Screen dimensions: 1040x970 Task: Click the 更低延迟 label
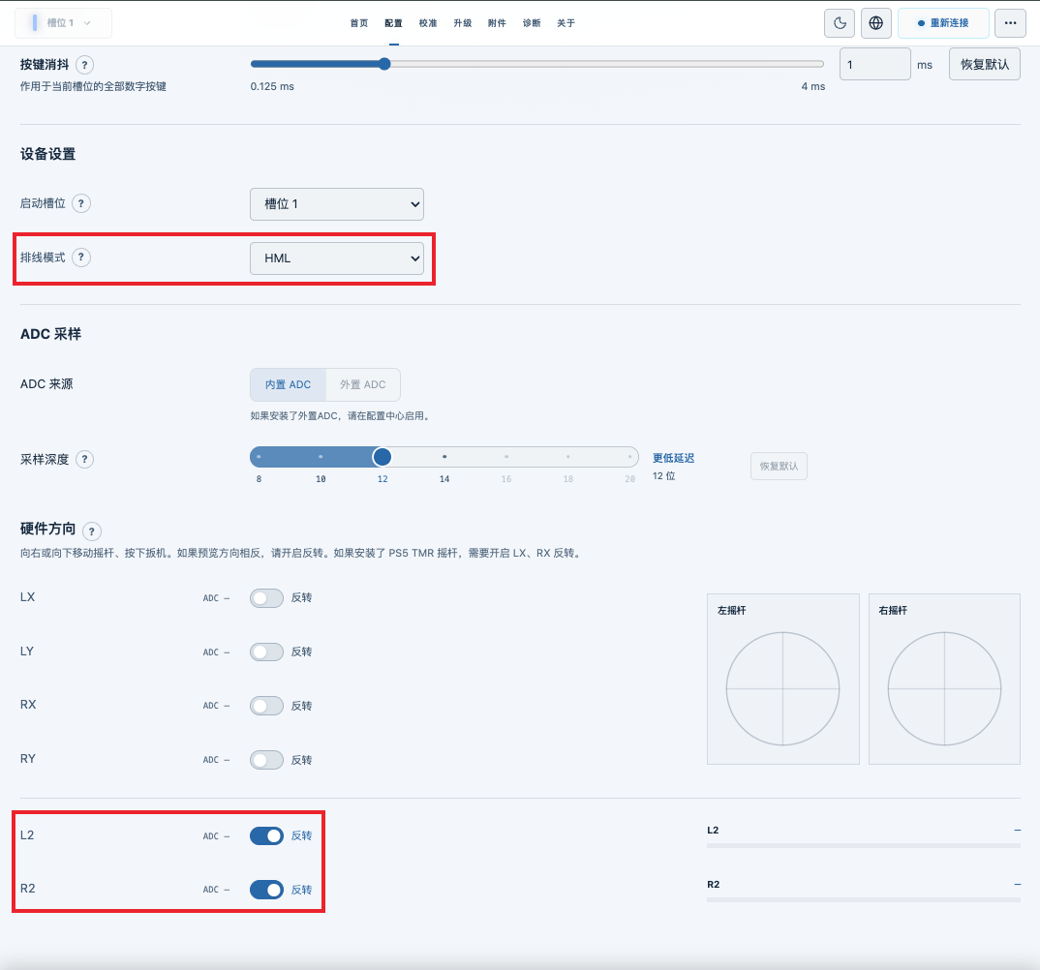click(x=673, y=458)
